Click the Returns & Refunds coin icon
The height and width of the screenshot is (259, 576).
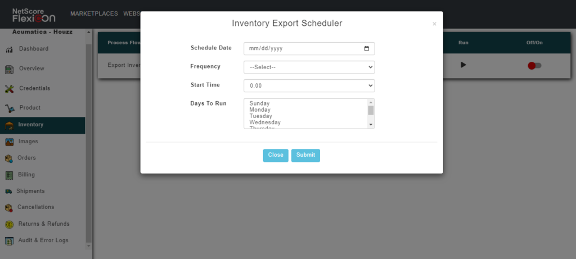[x=9, y=224]
